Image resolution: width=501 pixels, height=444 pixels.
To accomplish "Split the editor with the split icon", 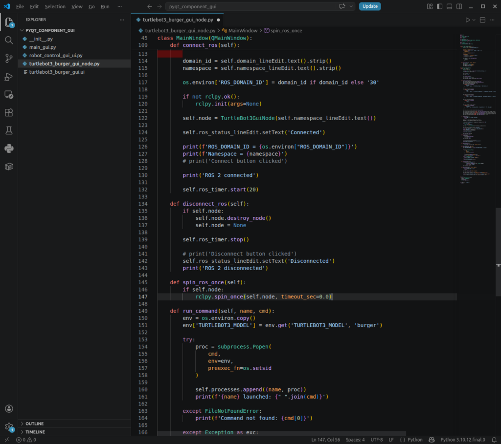I will pos(482,20).
